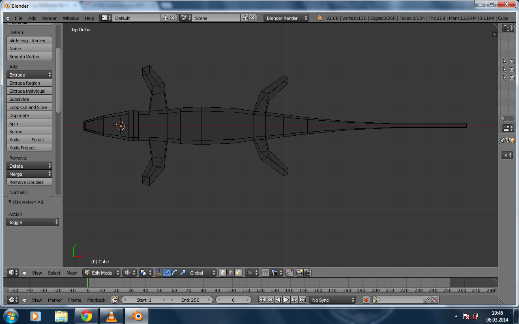Toggle the snap magnet in viewport header
Screen dimensions: 519x324
point(265,273)
